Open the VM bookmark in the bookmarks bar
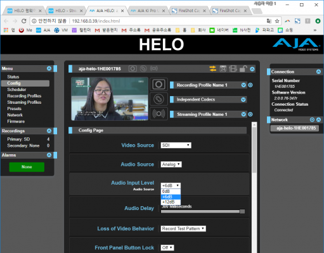The image size is (324, 253). (x=61, y=30)
